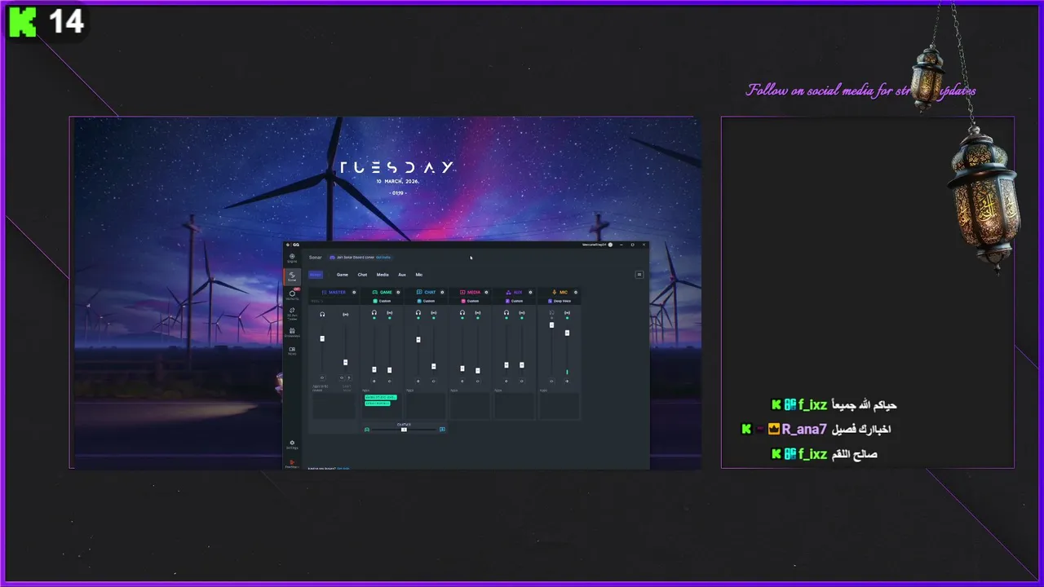Click the Discord icon in the Sonar banner

point(332,258)
